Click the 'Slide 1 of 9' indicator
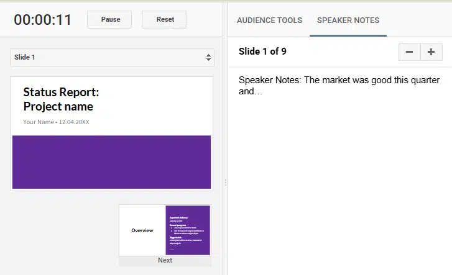Viewport: 452px width, 275px height. point(262,52)
